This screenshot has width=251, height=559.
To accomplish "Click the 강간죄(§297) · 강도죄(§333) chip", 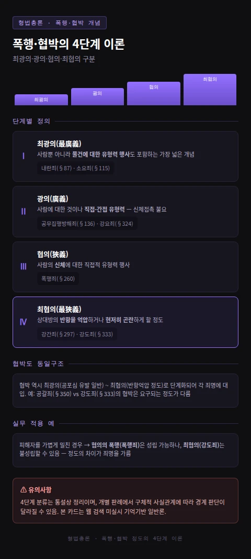I will click(77, 334).
